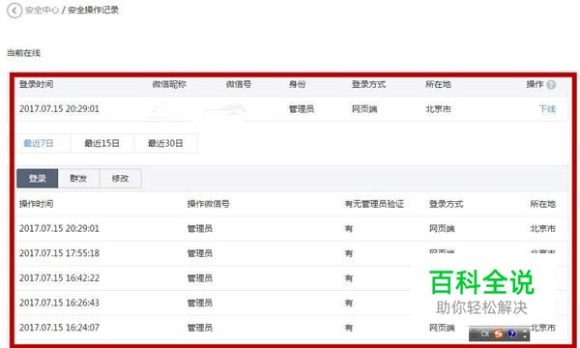Click 有 in the 16:26:43 log row
580x348 pixels.
click(349, 303)
